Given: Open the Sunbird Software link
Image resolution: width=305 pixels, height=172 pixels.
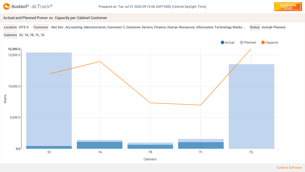Looking at the screenshot, I should [289, 168].
